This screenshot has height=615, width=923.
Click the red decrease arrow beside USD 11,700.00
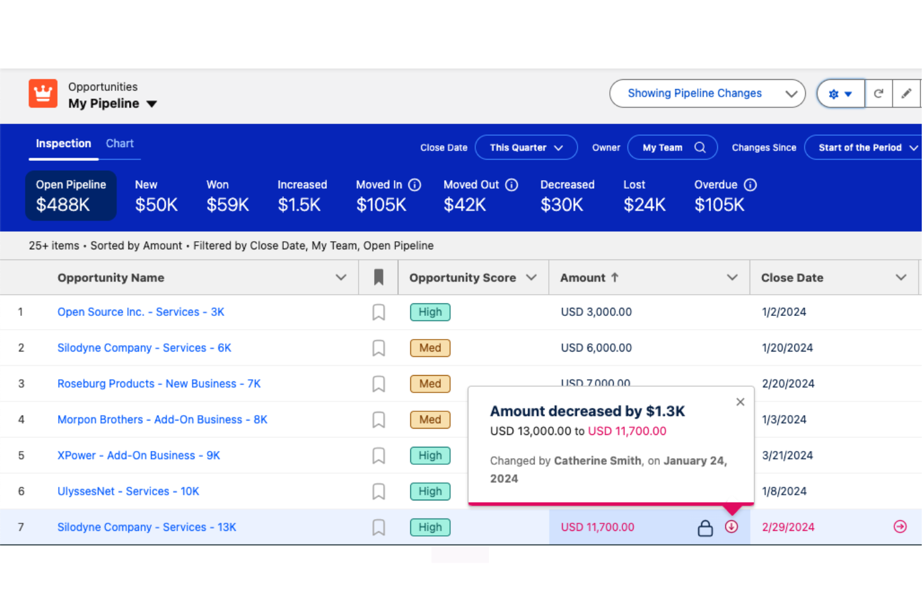pos(731,527)
